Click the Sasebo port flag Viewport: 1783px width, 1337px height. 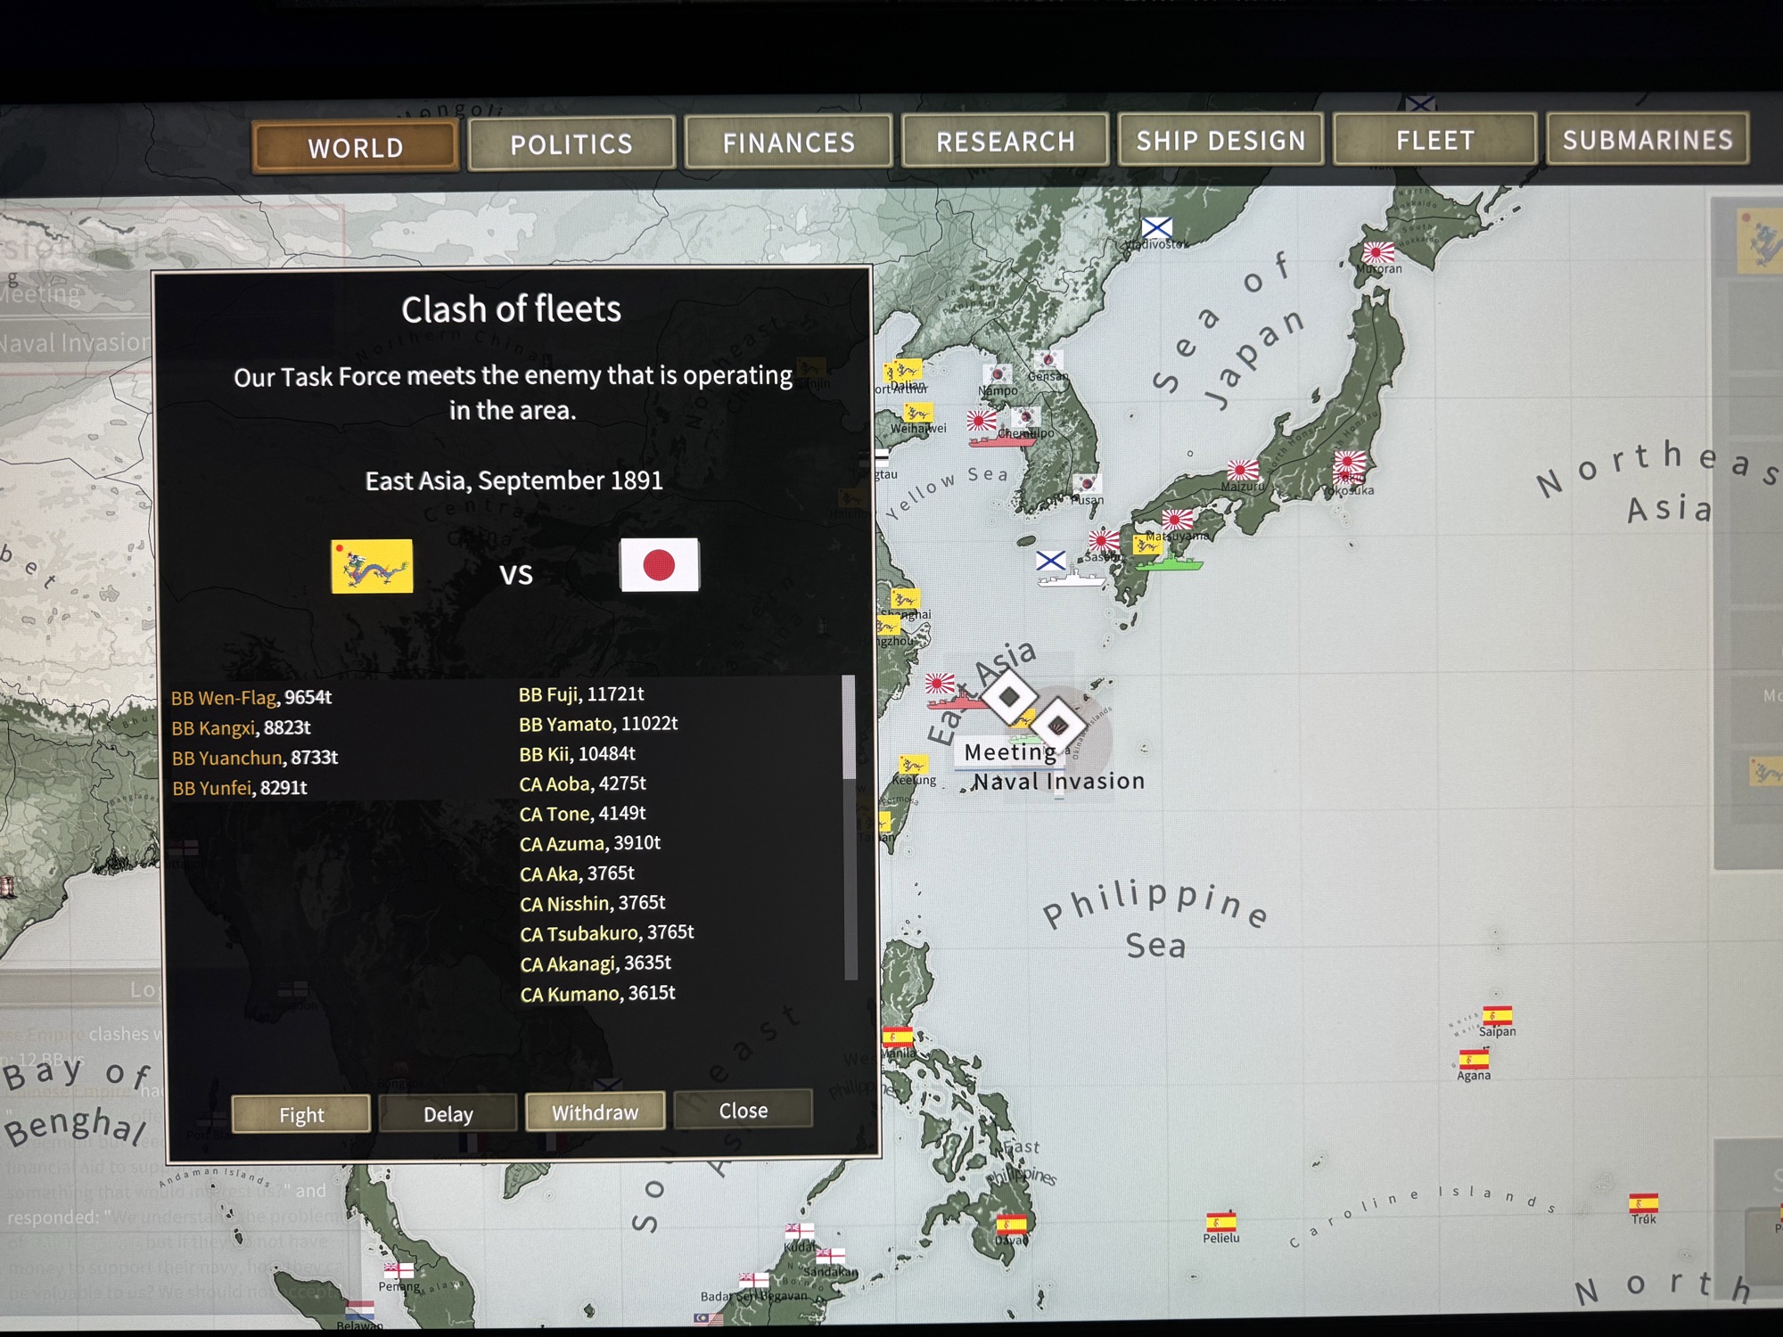tap(1104, 540)
